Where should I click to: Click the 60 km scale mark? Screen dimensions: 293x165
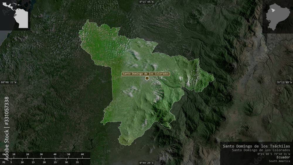pyautogui.click(x=82, y=154)
